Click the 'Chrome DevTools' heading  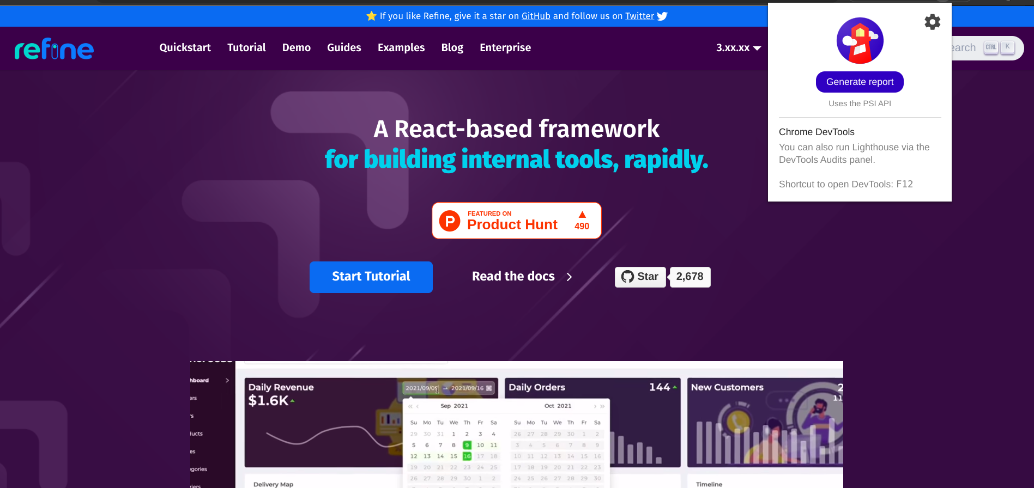817,132
